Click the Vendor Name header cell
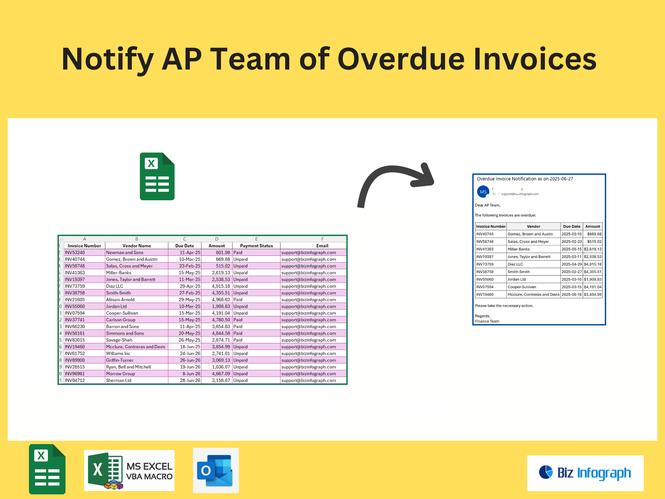Viewport: 665px width, 499px height. 136,246
